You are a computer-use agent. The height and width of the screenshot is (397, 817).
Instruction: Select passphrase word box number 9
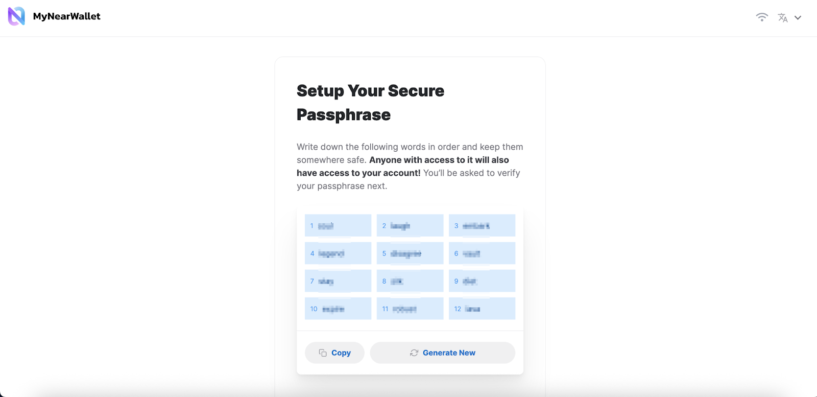click(x=482, y=281)
